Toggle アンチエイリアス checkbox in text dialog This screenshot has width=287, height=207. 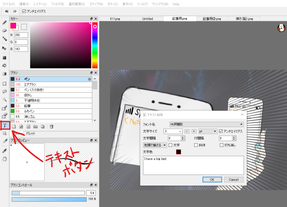(221, 131)
